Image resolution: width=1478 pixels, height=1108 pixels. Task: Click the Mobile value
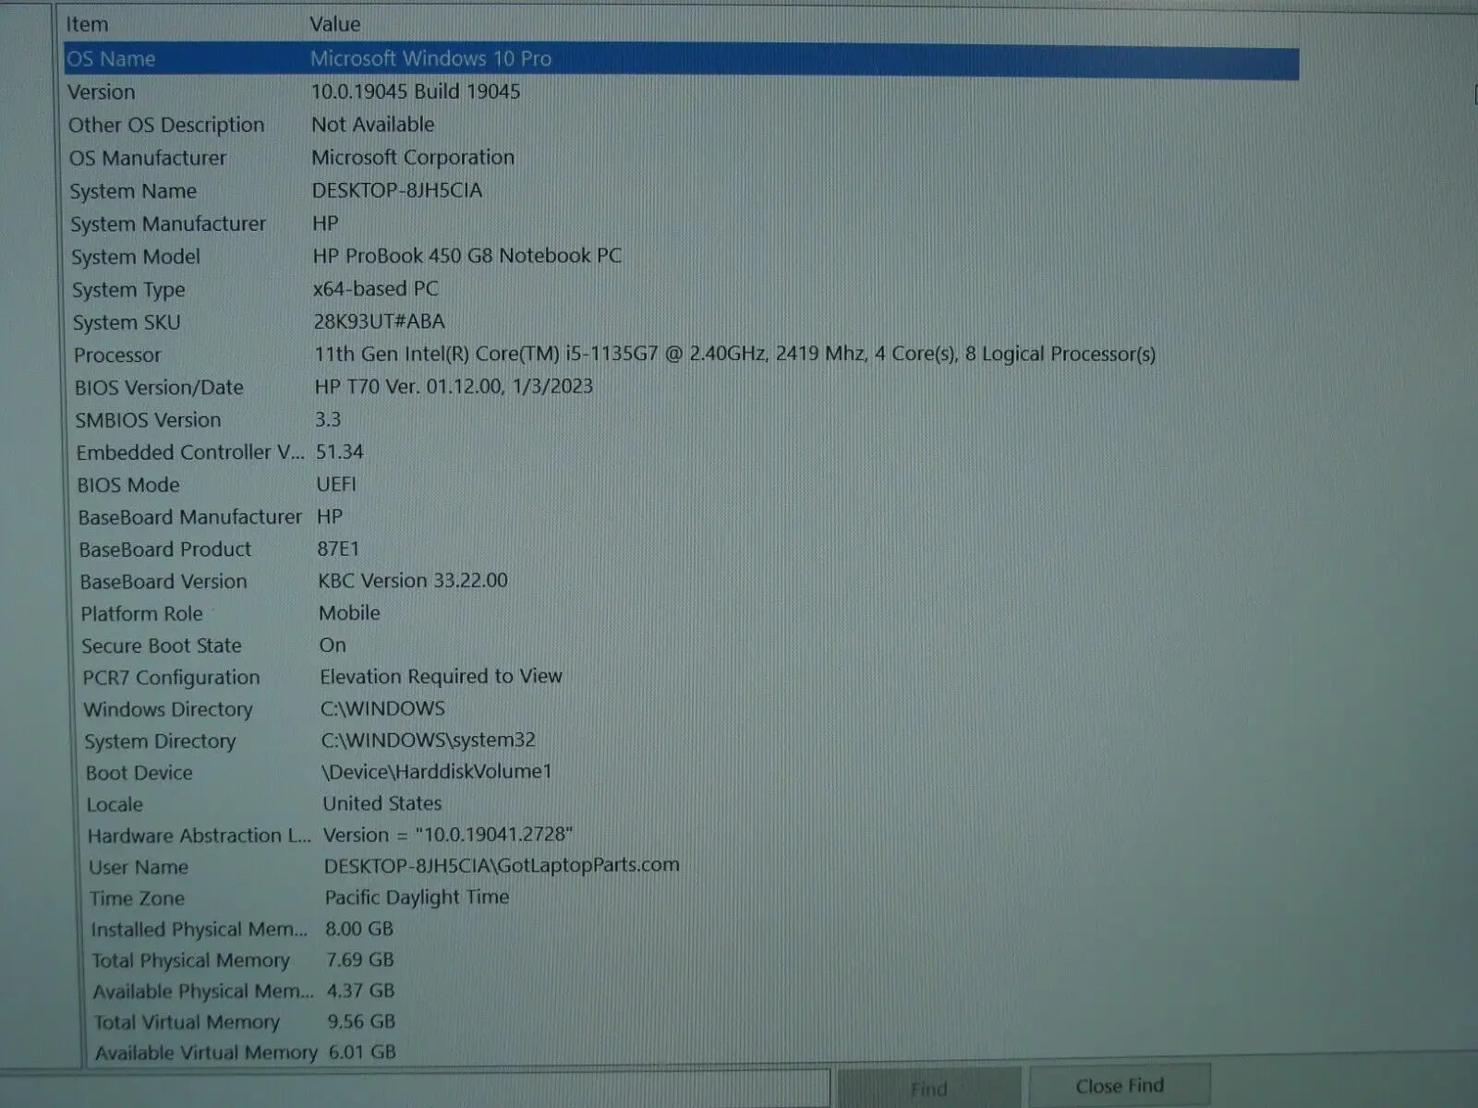[349, 613]
